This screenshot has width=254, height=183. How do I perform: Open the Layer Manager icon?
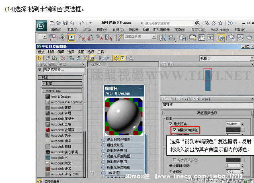(182, 38)
